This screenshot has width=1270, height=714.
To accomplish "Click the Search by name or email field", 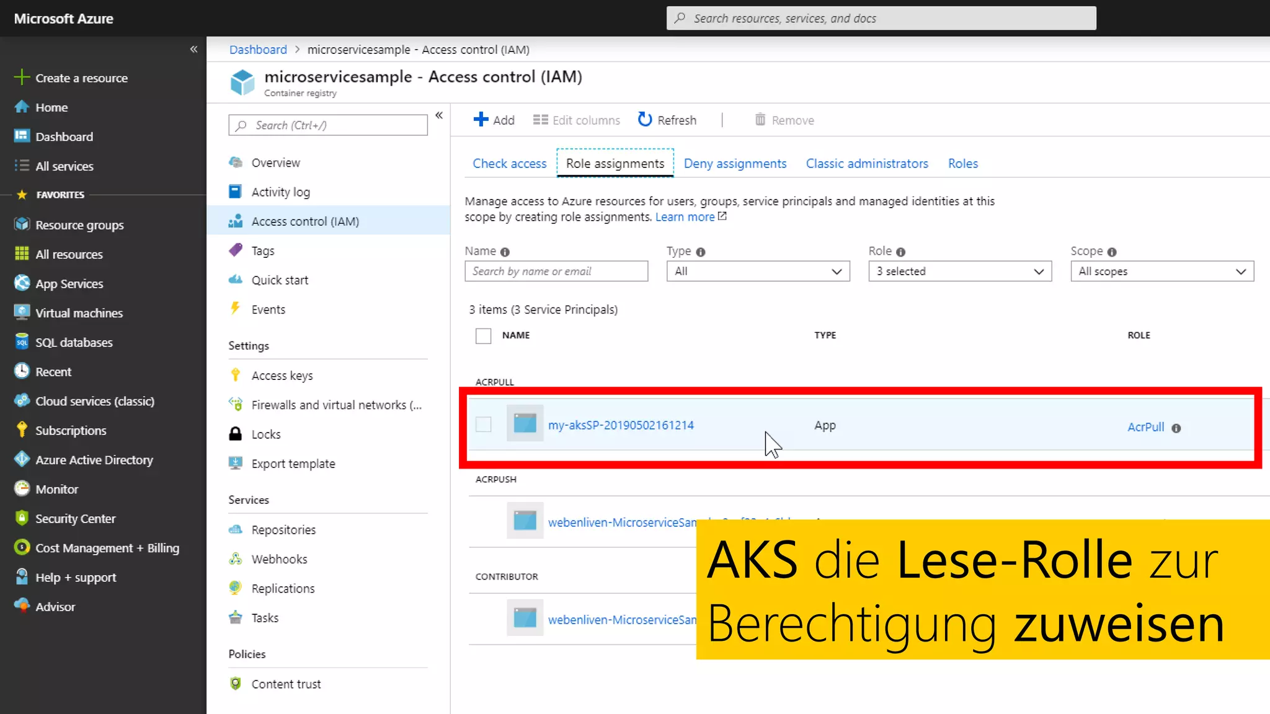I will pos(556,271).
